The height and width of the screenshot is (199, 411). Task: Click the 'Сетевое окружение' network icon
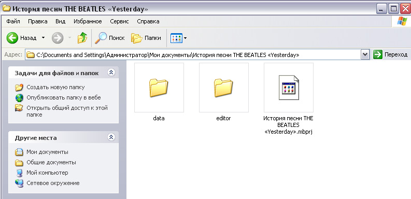[x=19, y=183]
